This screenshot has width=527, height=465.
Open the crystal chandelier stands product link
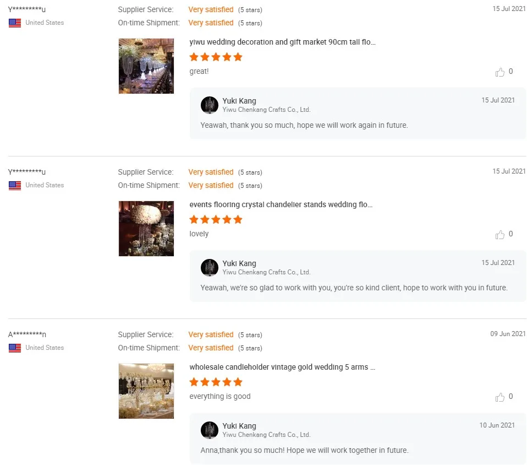click(281, 205)
